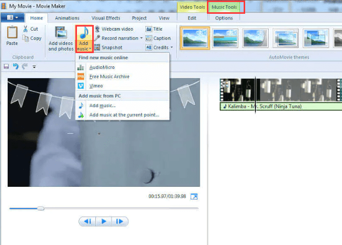Open Free Music Archive entry
342x245 pixels.
(122, 77)
